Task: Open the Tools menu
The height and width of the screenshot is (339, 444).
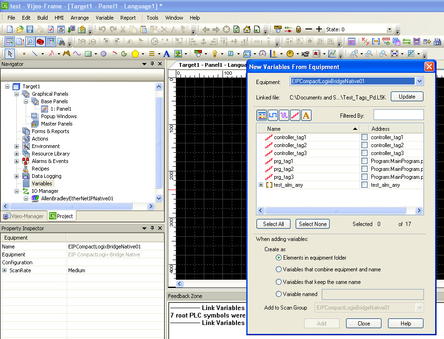Action: click(153, 18)
